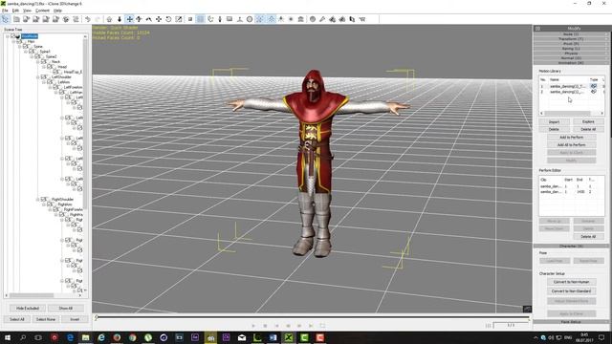This screenshot has height=344, width=612.
Task: Click the panel icon in Modify header
Action: click(537, 29)
